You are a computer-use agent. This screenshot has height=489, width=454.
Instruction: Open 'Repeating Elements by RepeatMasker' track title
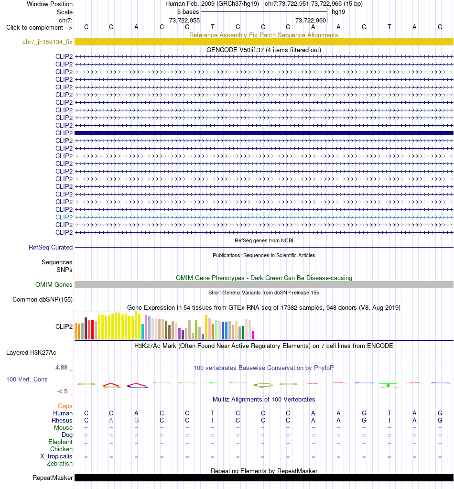tap(264, 471)
